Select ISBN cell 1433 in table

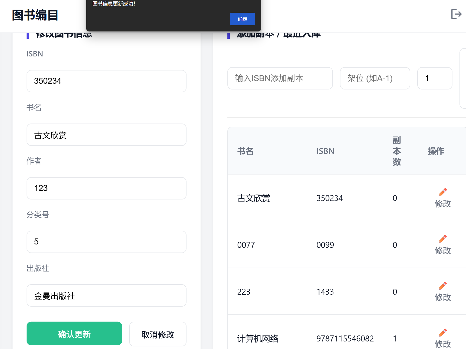(x=325, y=292)
